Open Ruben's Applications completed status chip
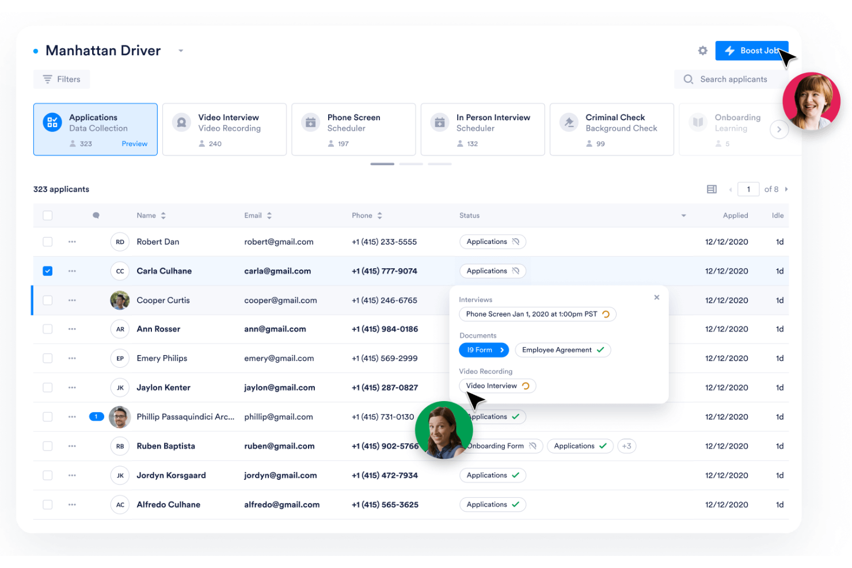The image size is (852, 568). (x=580, y=446)
